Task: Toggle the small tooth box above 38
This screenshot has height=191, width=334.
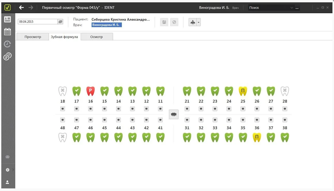Action: (x=285, y=120)
